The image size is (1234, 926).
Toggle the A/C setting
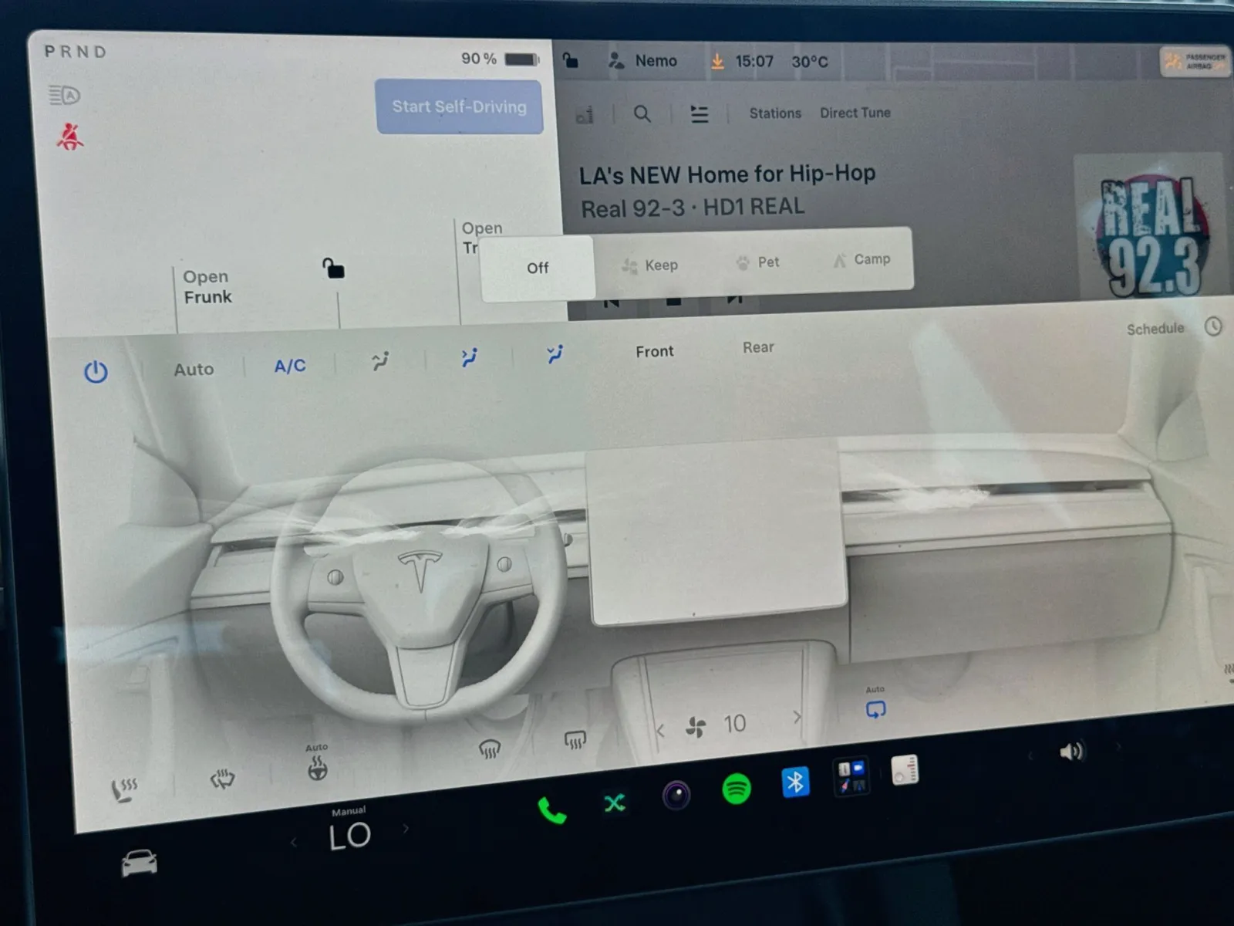pyautogui.click(x=290, y=366)
